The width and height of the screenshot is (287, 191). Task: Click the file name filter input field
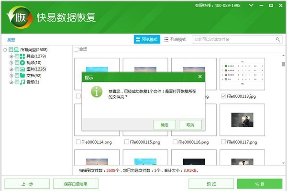pos(234,39)
